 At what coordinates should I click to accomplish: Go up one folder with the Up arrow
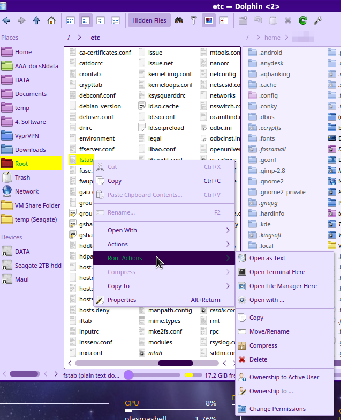point(36,20)
